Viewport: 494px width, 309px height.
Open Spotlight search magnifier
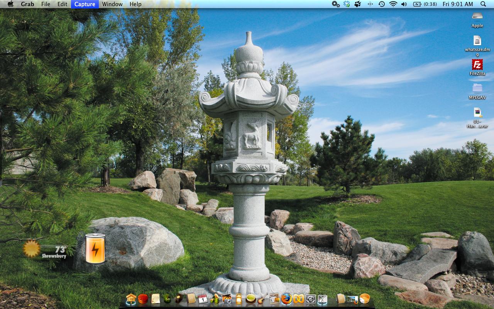point(483,4)
